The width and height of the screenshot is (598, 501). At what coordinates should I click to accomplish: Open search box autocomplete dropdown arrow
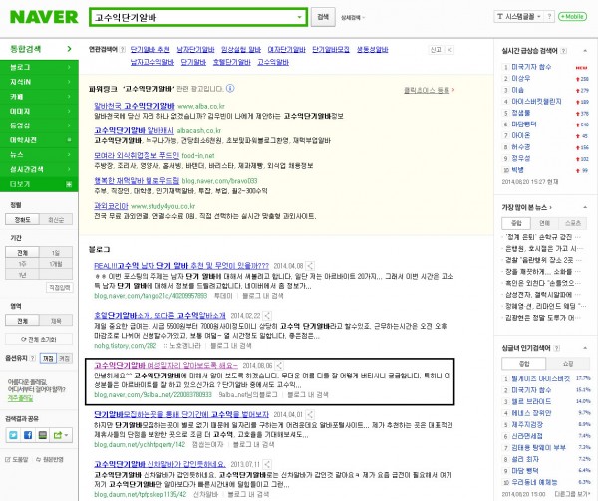(299, 17)
